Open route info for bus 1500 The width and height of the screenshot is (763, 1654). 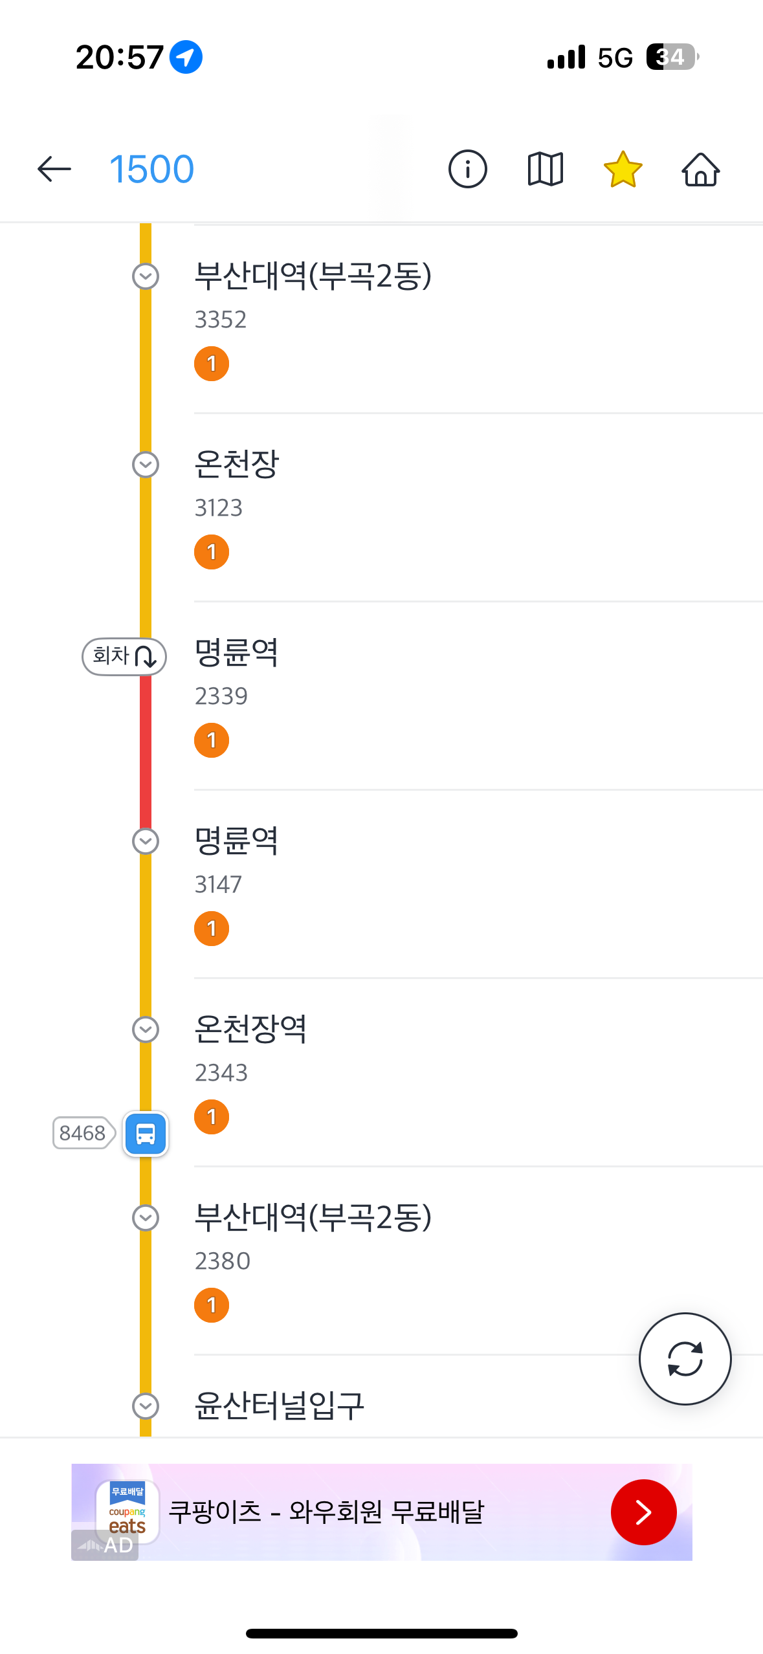click(x=467, y=170)
